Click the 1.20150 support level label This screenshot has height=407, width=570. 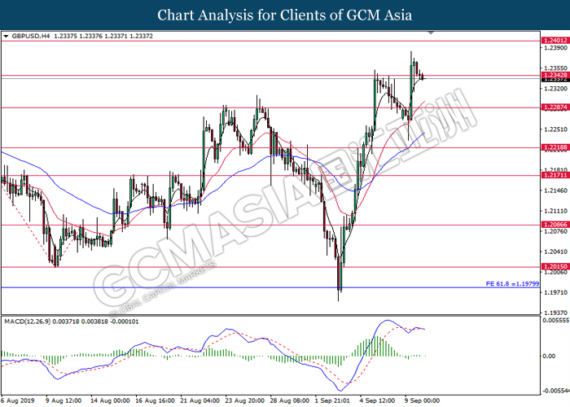(555, 266)
